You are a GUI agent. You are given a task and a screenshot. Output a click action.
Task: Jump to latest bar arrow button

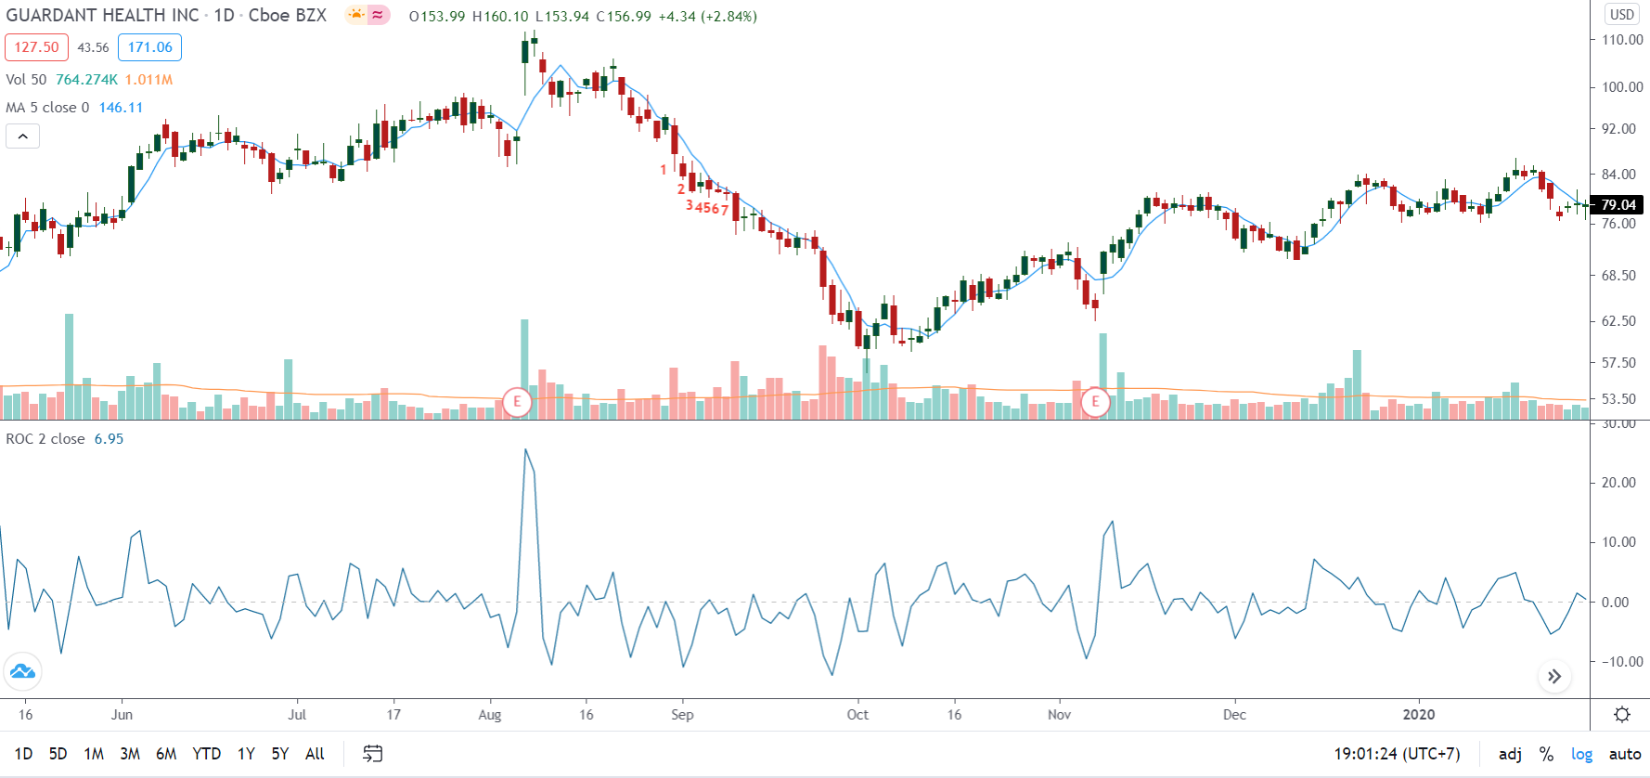(x=1554, y=677)
